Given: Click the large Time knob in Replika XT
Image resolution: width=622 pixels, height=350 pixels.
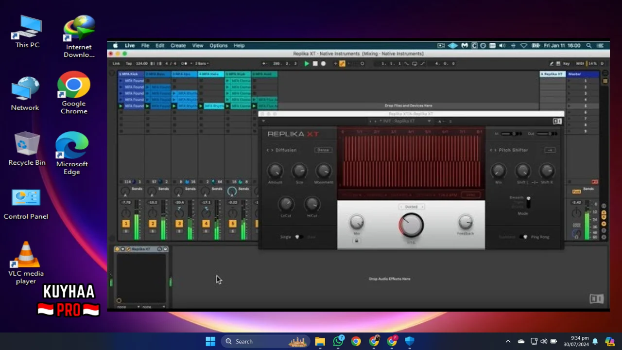Looking at the screenshot, I should (412, 225).
